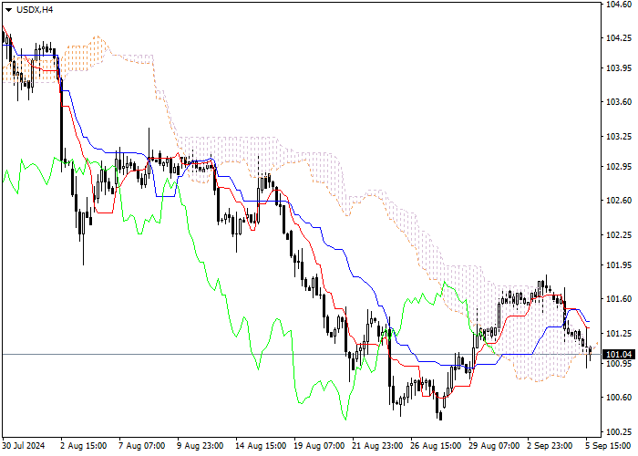
Task: Click the 102.95 price axis label
Action: 619,166
